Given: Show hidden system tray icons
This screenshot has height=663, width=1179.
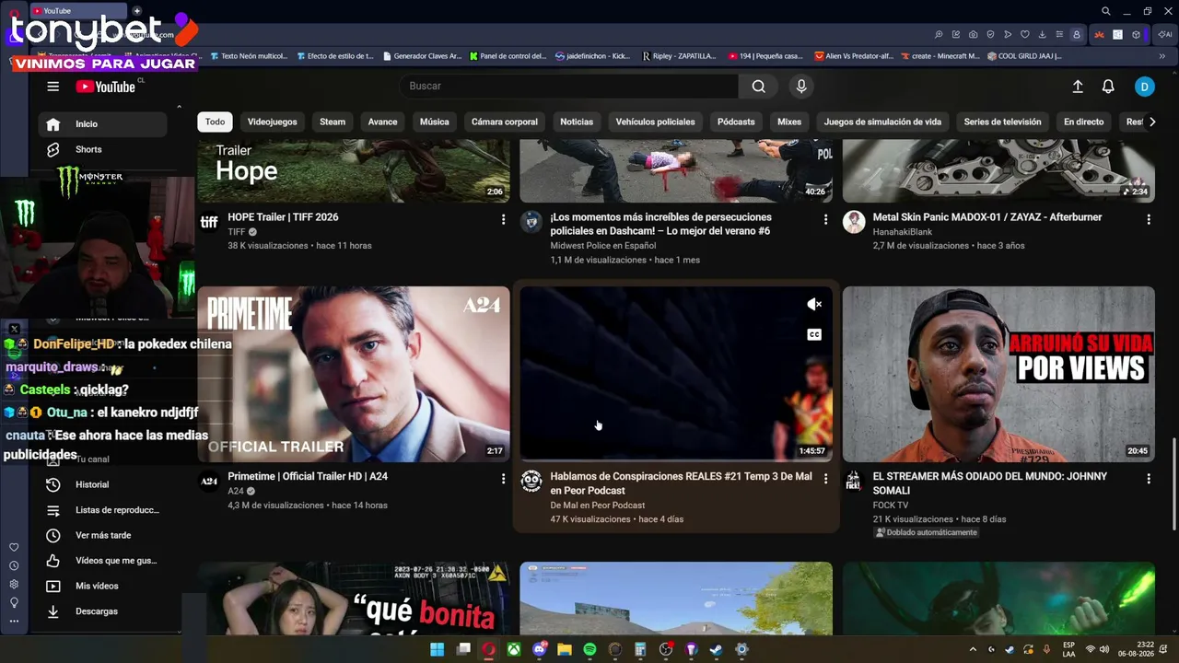Looking at the screenshot, I should 972,649.
